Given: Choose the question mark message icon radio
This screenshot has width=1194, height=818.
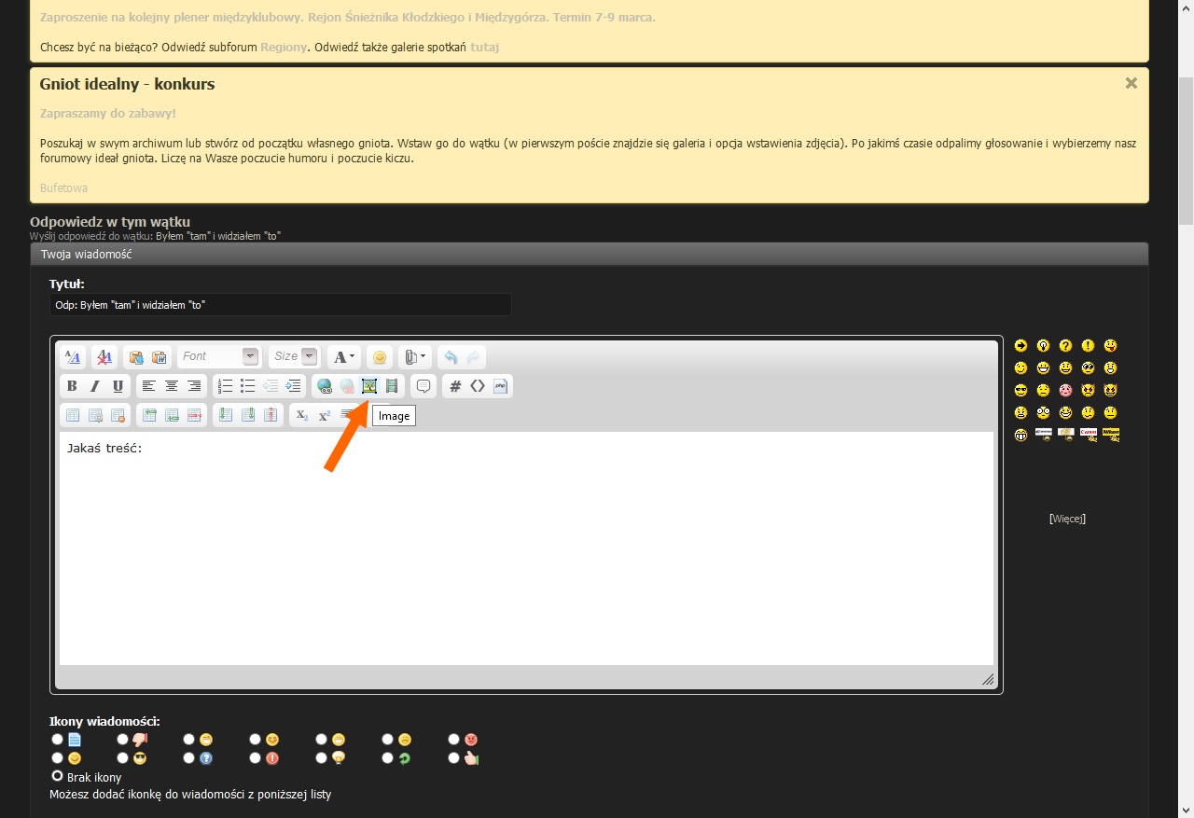Looking at the screenshot, I should coord(189,758).
